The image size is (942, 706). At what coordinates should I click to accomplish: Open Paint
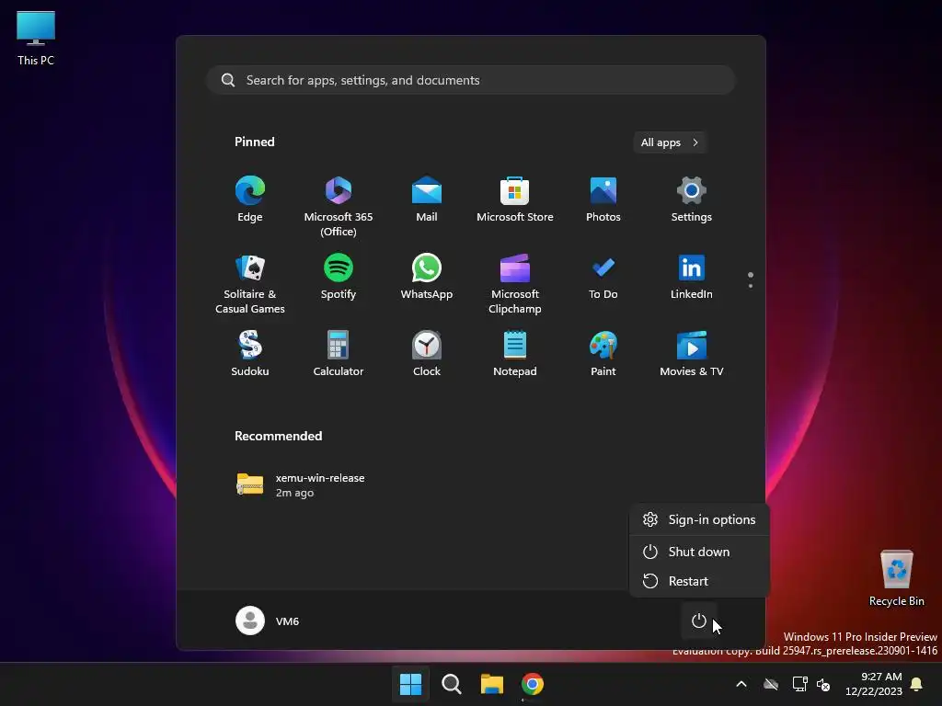[603, 354]
